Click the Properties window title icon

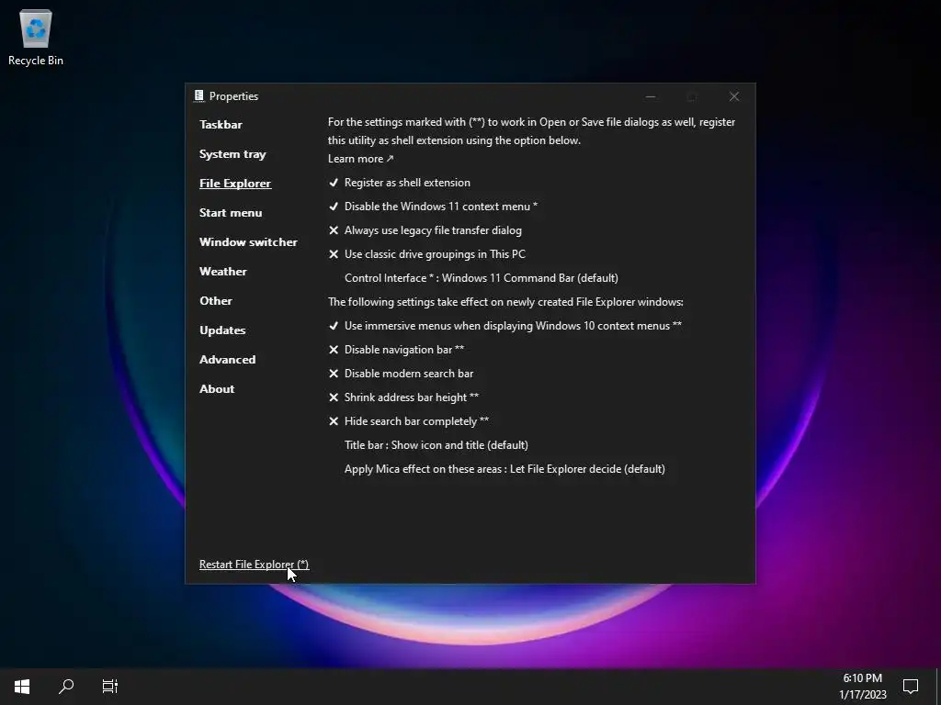(199, 95)
